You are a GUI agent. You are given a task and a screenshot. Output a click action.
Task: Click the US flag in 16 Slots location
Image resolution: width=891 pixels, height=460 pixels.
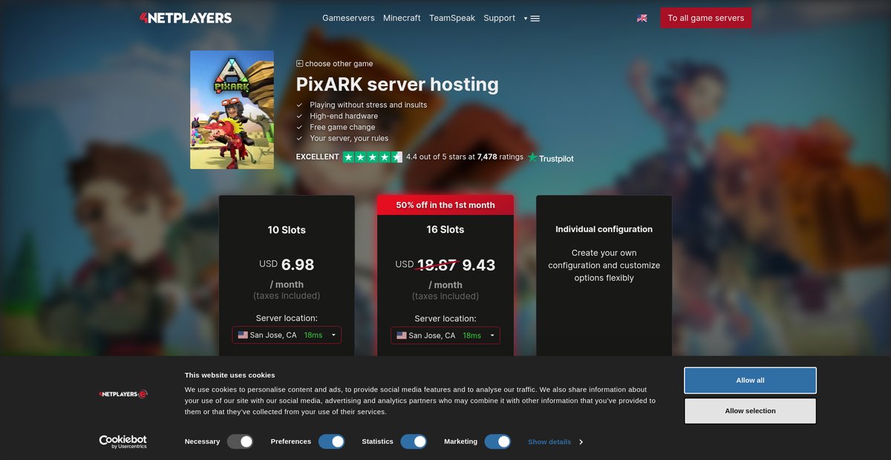402,335
